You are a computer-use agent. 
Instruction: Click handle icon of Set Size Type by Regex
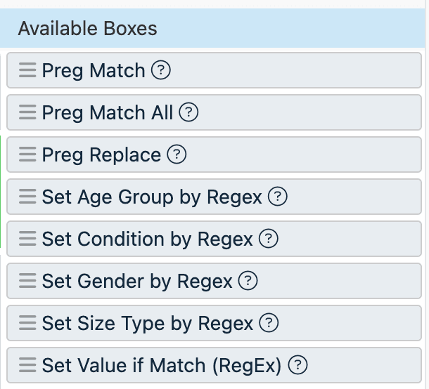coord(27,323)
